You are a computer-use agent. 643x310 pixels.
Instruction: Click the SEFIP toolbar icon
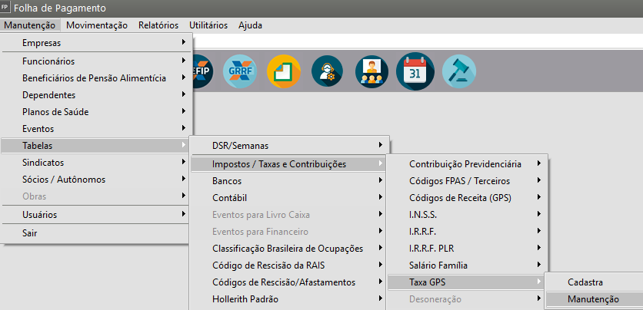[202, 71]
